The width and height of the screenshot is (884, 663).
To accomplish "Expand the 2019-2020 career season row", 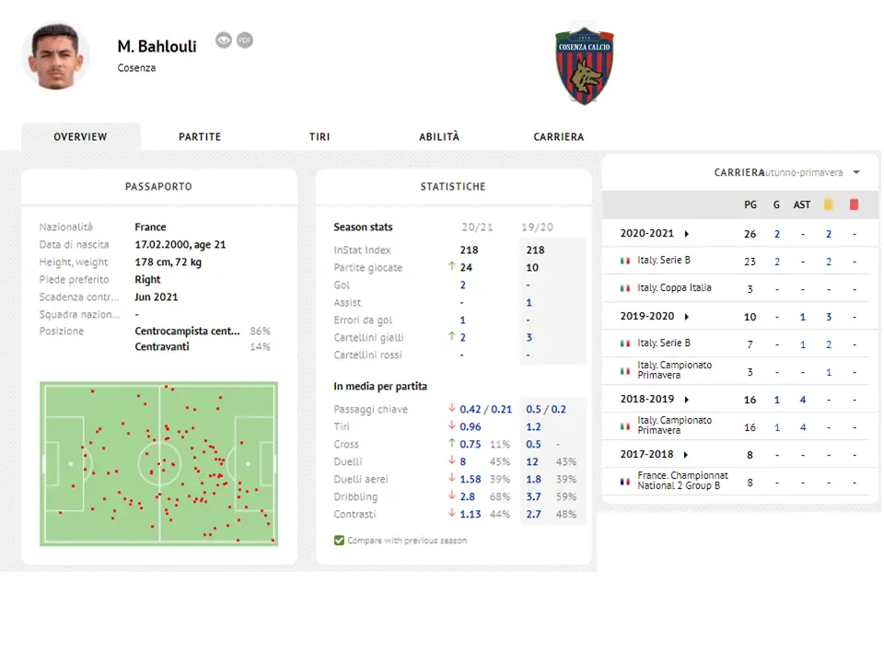I will (x=687, y=317).
